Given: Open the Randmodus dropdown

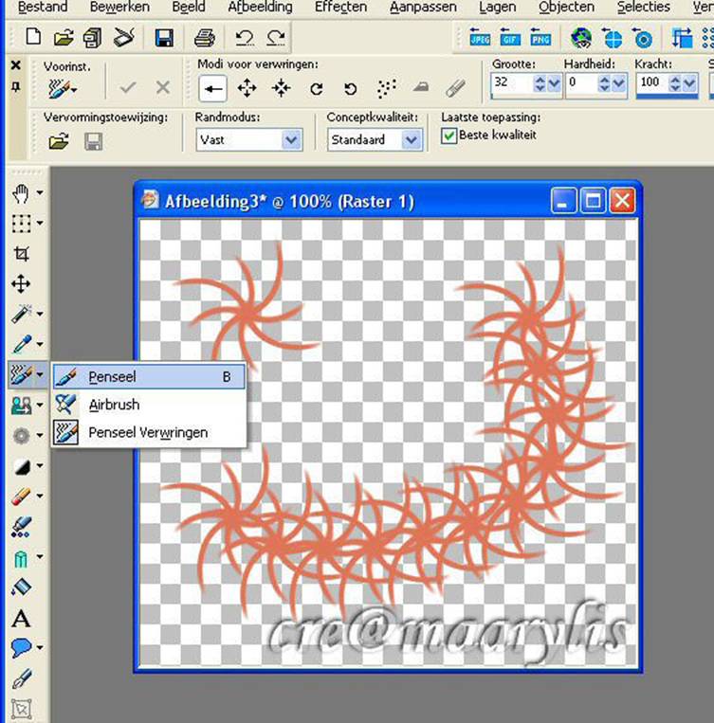Looking at the screenshot, I should (291, 139).
